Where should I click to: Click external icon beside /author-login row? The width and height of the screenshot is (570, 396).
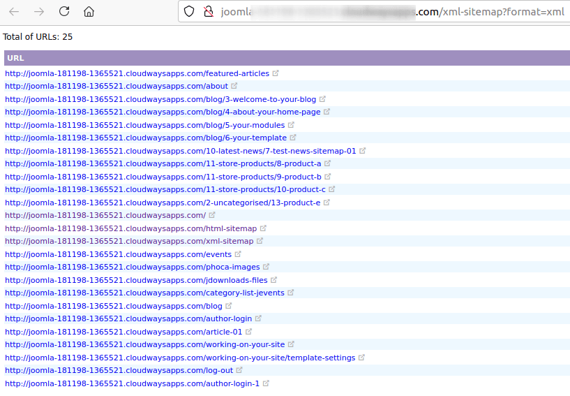point(258,318)
